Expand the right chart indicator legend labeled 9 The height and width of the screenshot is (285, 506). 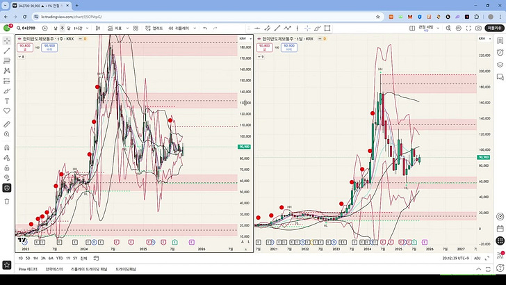coord(261,56)
